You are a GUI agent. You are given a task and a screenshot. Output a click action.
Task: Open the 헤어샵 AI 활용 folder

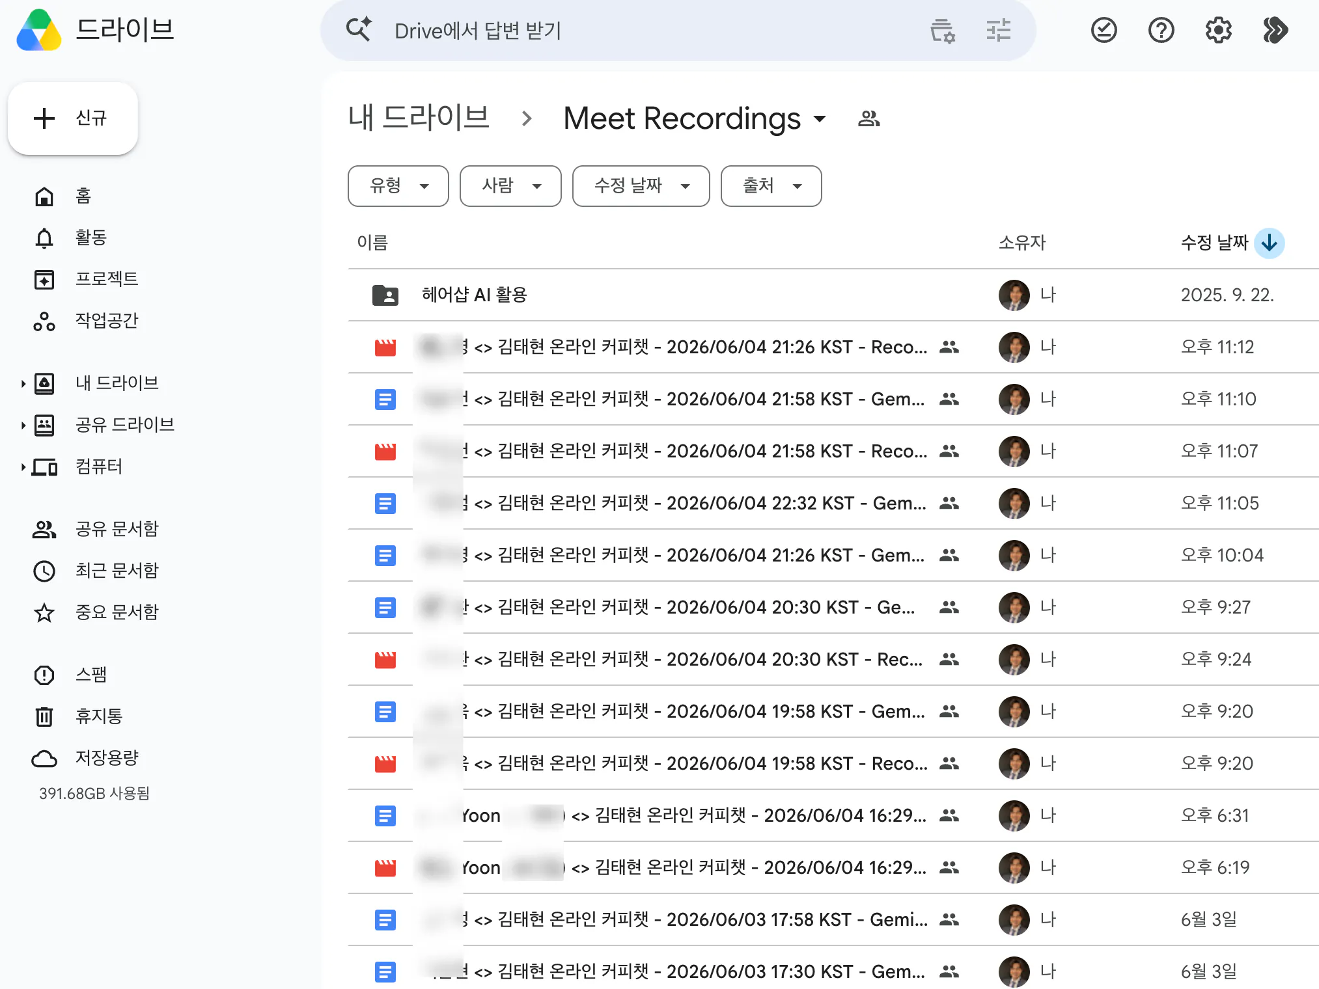coord(833,295)
